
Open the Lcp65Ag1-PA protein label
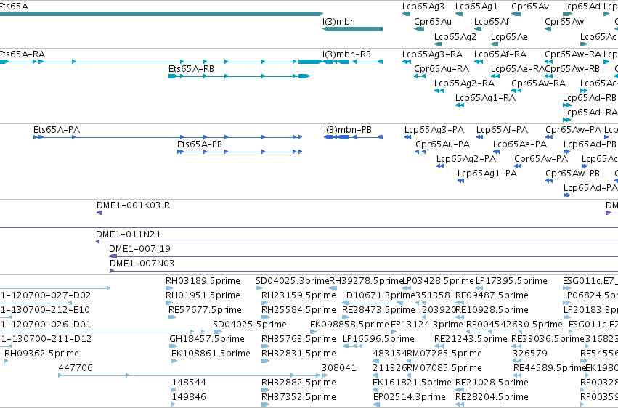pyautogui.click(x=487, y=174)
